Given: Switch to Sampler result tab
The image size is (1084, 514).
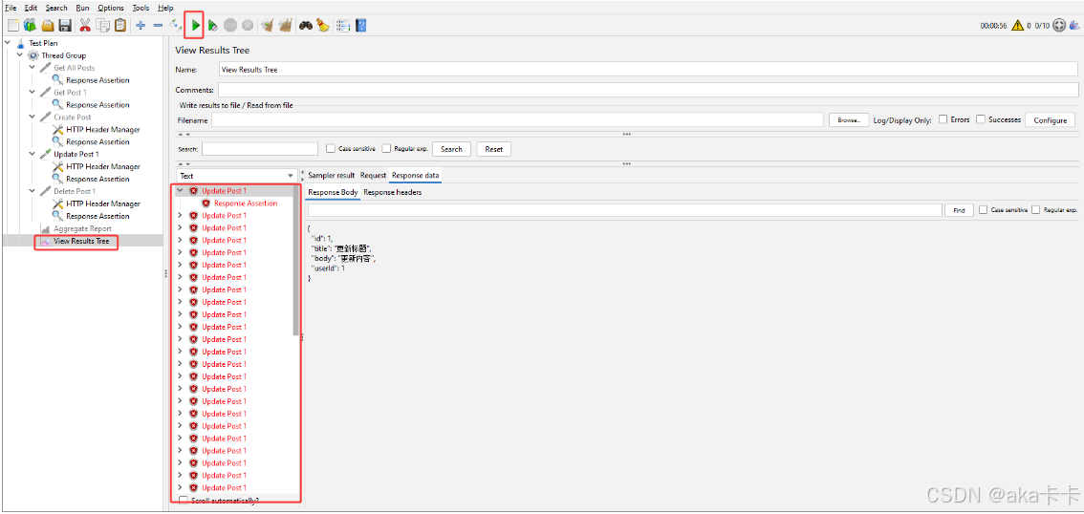Looking at the screenshot, I should [331, 176].
